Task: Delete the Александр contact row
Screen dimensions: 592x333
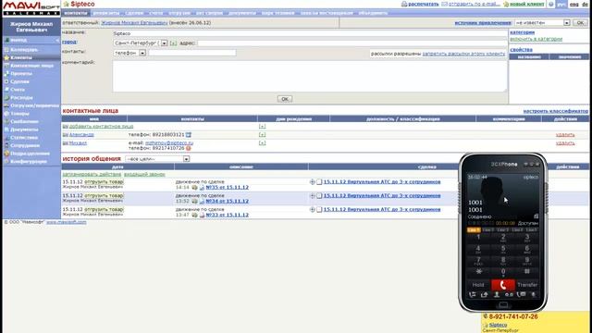Action: (x=565, y=135)
